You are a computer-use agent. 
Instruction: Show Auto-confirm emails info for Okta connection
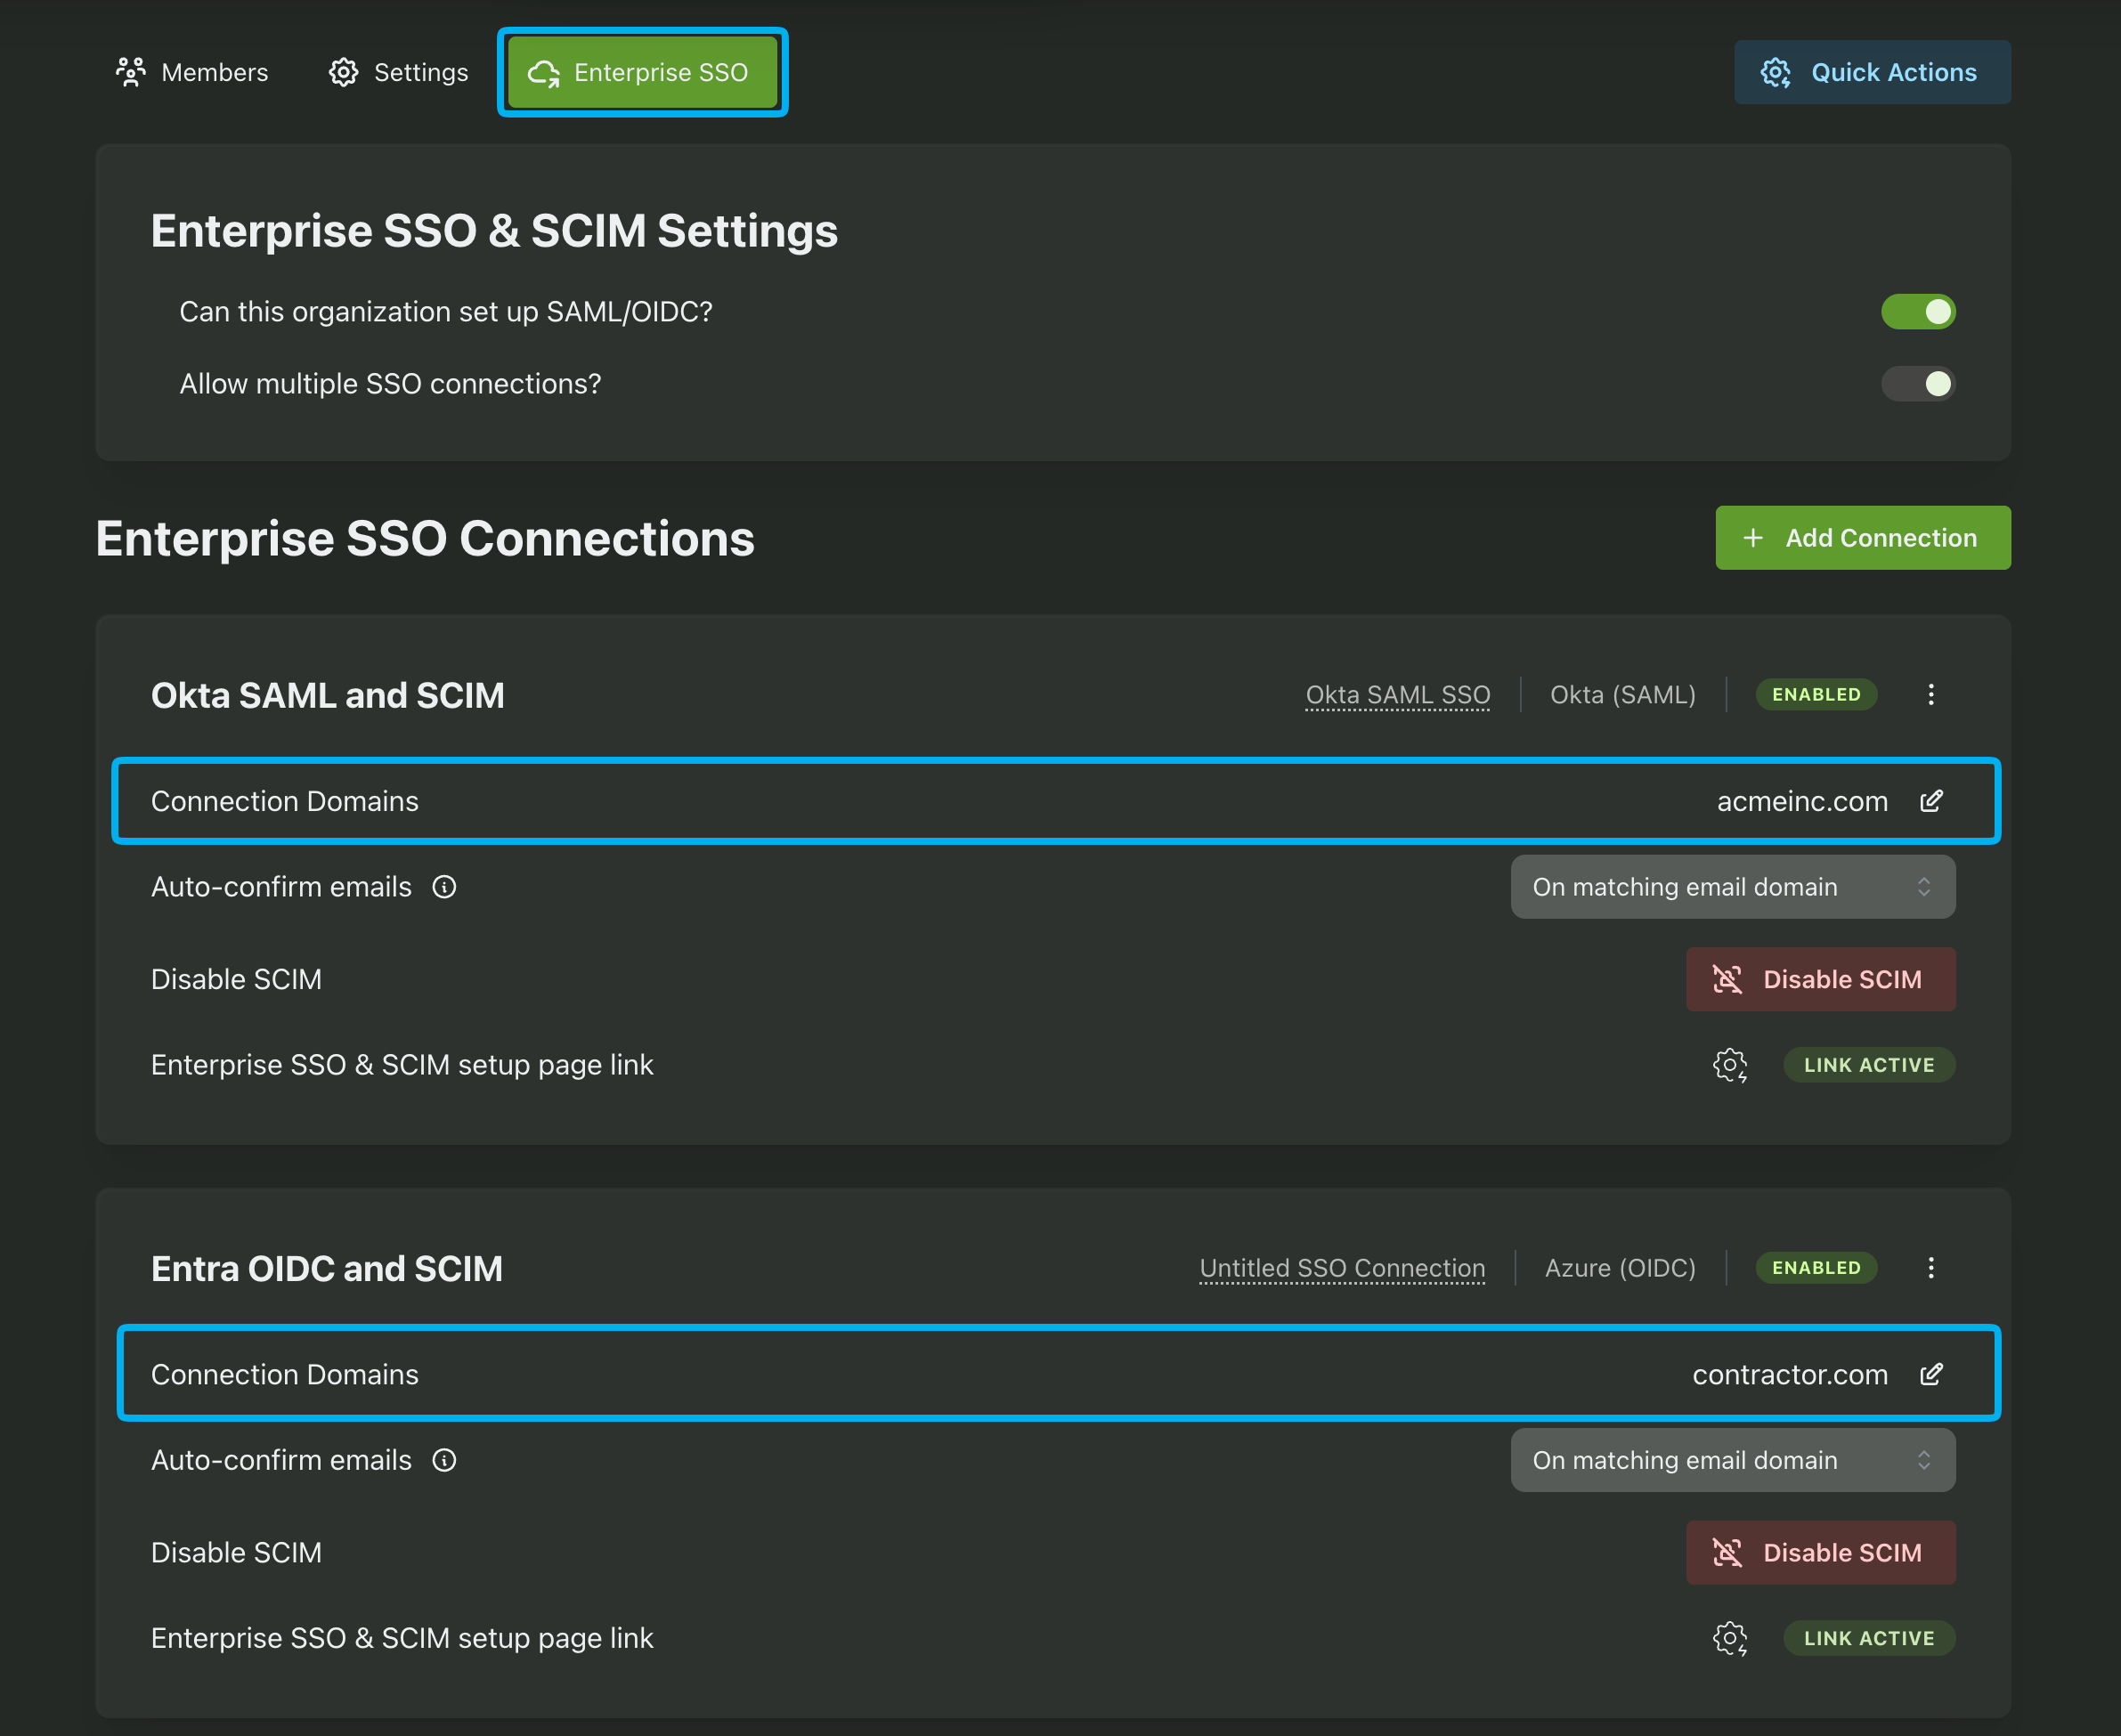pyautogui.click(x=444, y=887)
